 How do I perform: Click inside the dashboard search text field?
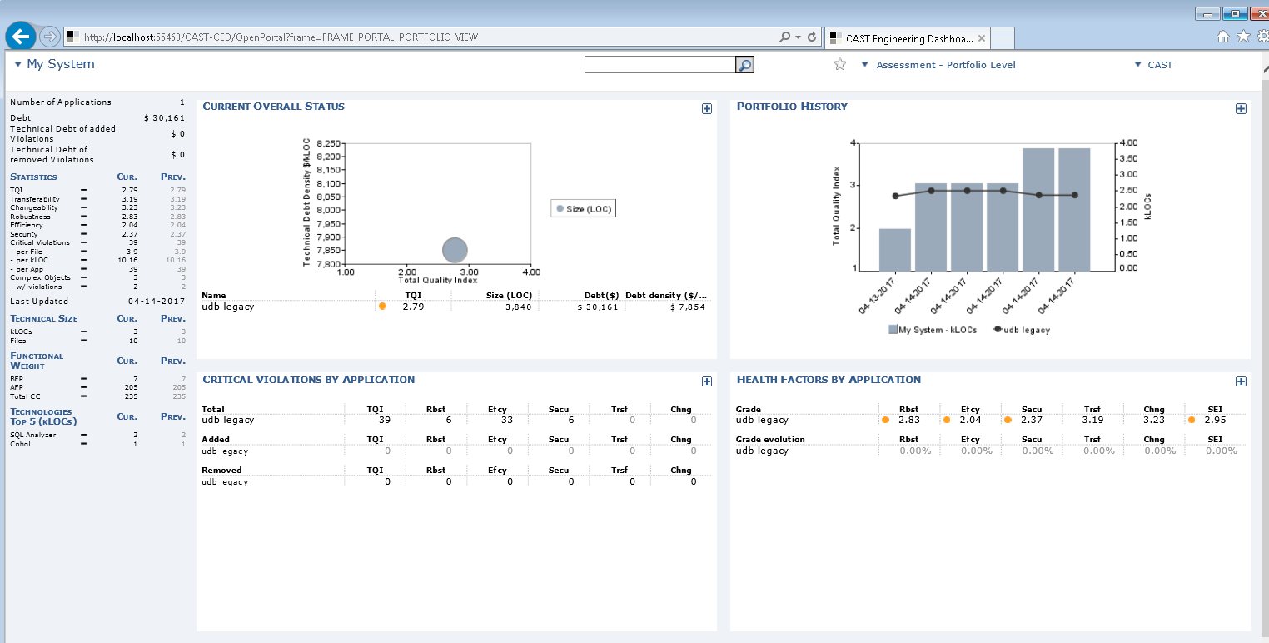click(659, 65)
